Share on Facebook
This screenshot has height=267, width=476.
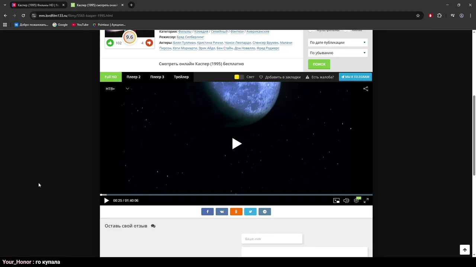point(208,212)
